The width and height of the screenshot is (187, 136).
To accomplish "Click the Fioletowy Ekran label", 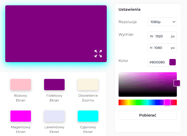I will click(x=54, y=98).
